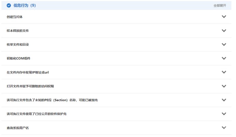236x137 pixels.
Task: Expand the 初始化COM组件 row chevron
Action: click(x=224, y=58)
